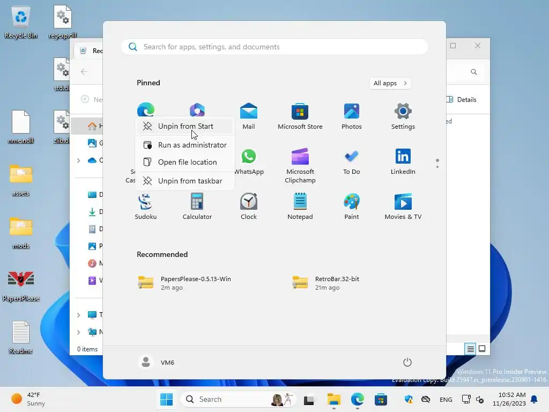
Task: Open Microsoft Edge from the taskbar
Action: (357, 399)
